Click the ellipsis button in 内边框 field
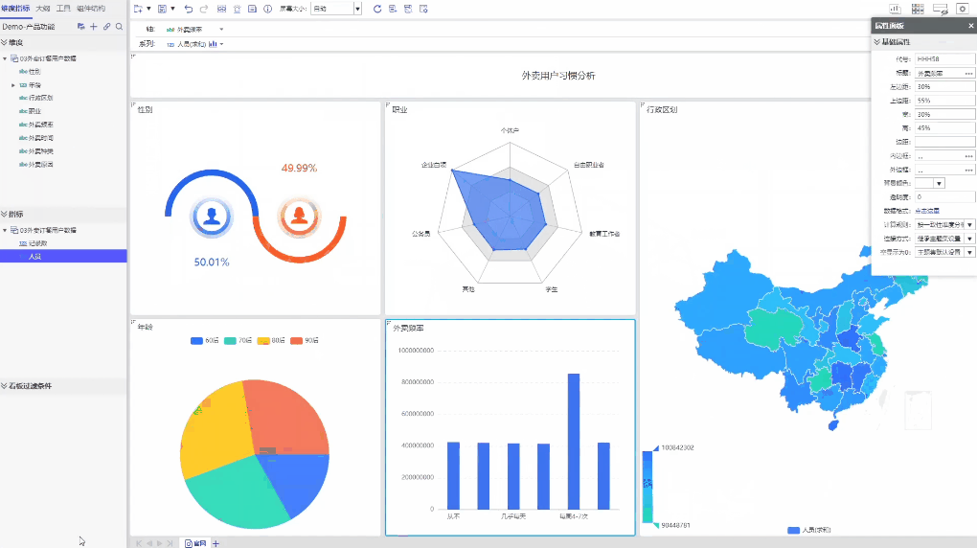This screenshot has width=977, height=548. 969,156
